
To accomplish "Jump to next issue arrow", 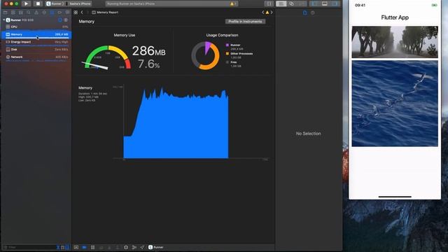I will point(272,13).
